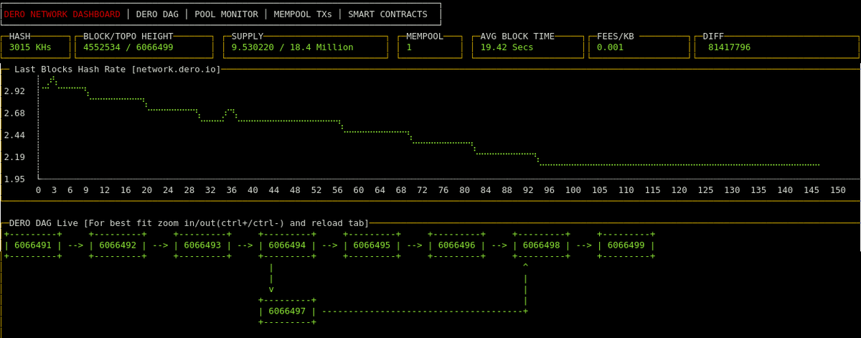
Task: Select supply value 9.530220 / 18.4 Million
Action: click(x=292, y=47)
